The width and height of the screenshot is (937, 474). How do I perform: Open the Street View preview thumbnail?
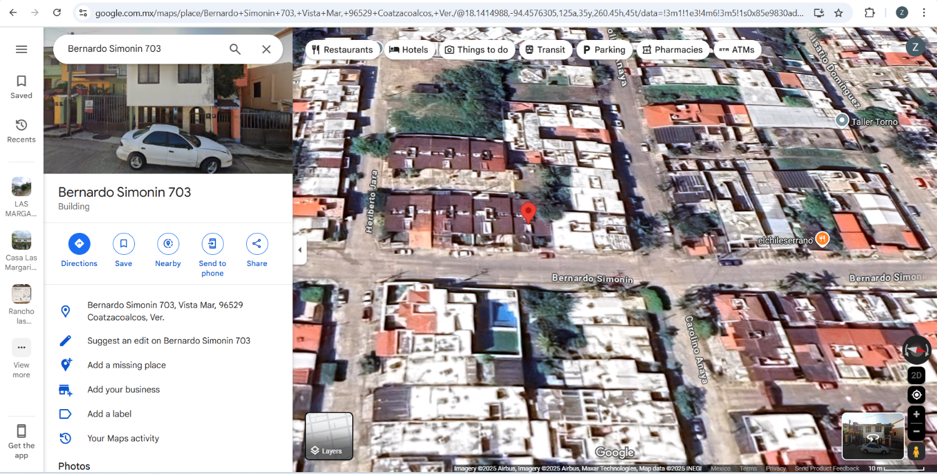click(x=873, y=436)
